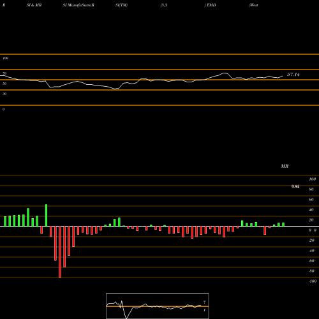Click the end of the RSI line
This screenshot has height=319, width=319.
click(x=283, y=76)
